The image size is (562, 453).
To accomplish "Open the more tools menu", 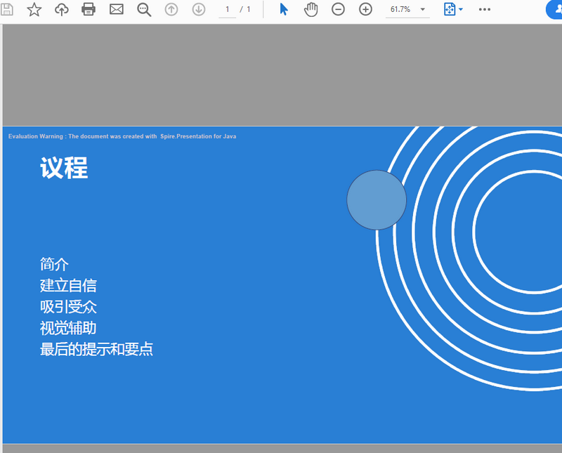I will click(483, 9).
